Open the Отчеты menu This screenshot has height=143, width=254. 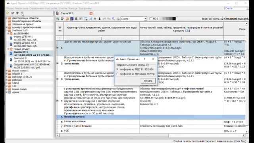tap(63, 8)
